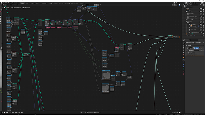Screen dimensions: 205x115
Task: Click the outliner search field
Action: (194, 5)
